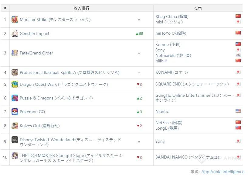Click the South Korea flag beside Netmarble
Screen dimensions: 248x178
(238, 55)
